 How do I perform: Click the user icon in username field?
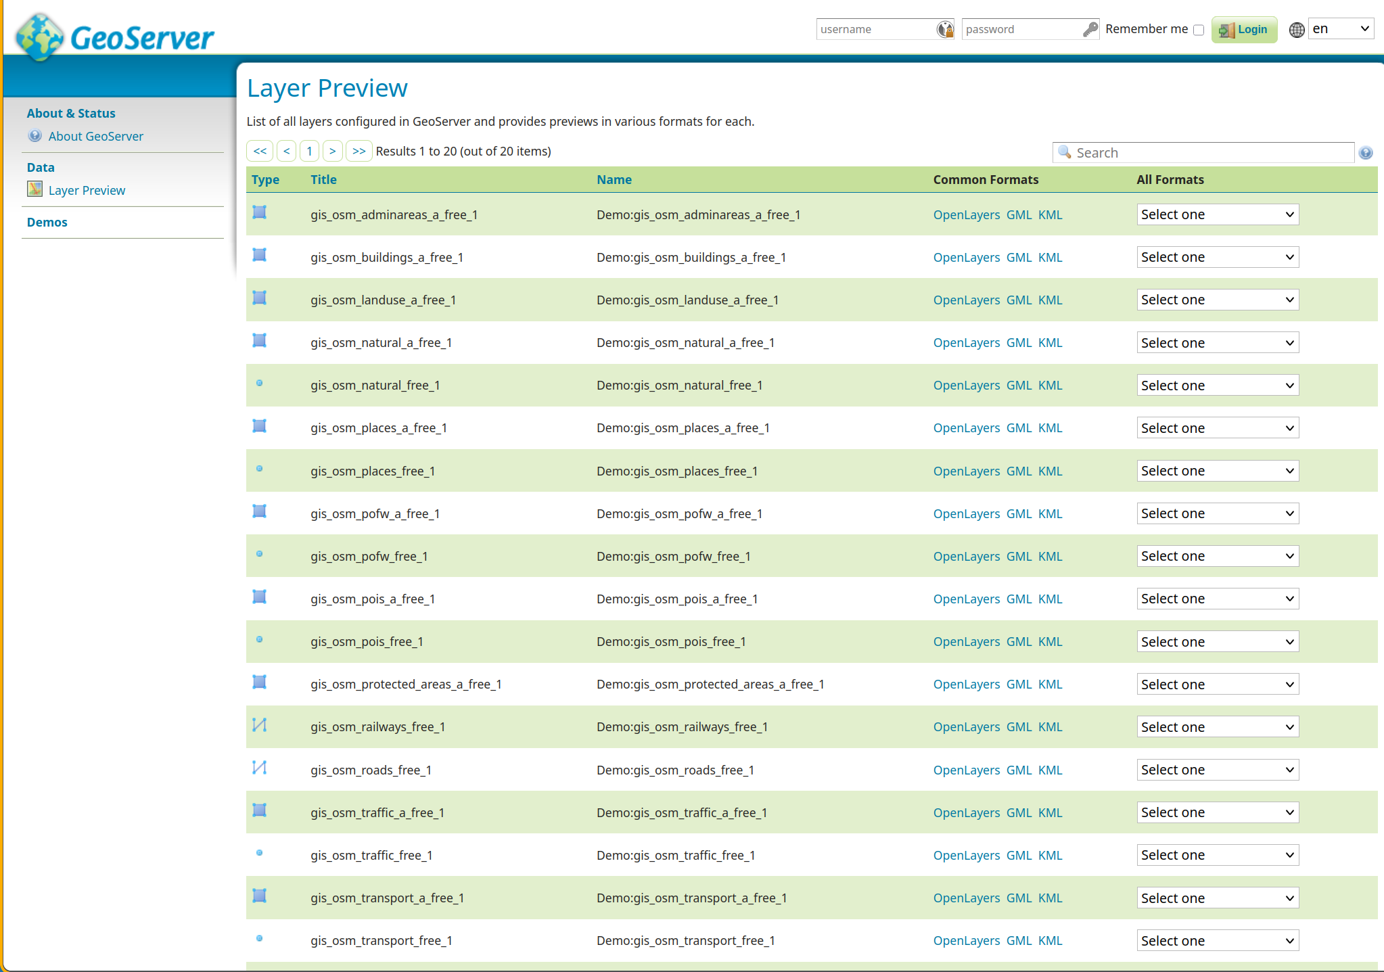(945, 29)
